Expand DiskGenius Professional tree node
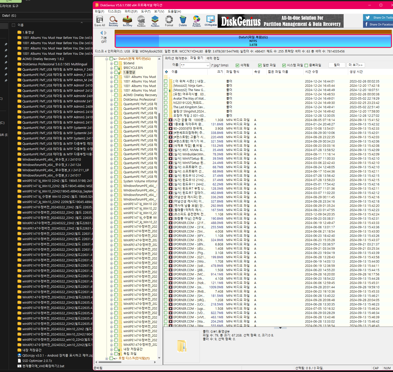Image resolution: width=393 pixels, height=372 pixels. [112, 100]
